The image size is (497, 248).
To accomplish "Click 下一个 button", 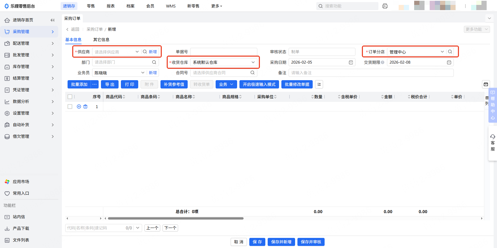I will [170, 228].
